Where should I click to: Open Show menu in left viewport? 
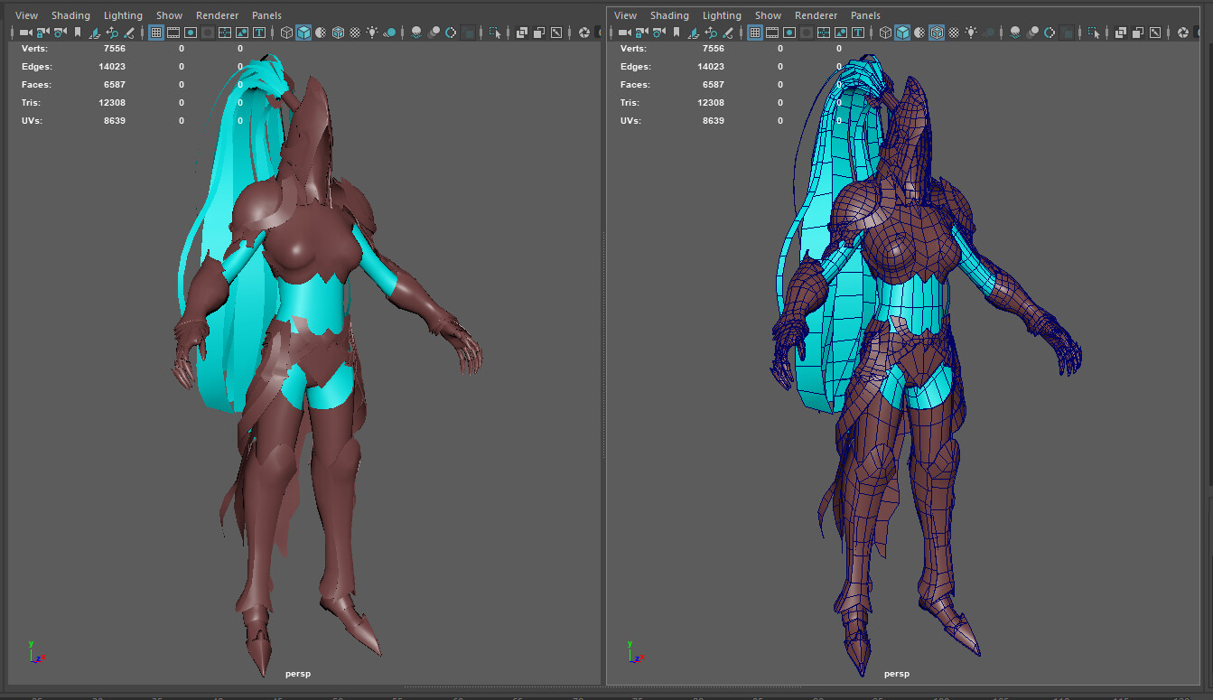[x=169, y=15]
